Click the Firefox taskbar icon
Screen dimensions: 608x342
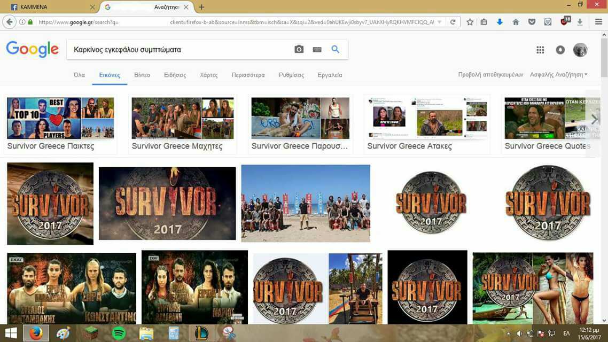click(x=36, y=333)
